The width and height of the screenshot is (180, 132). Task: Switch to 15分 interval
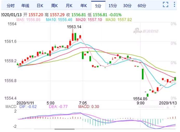coord(113,5)
